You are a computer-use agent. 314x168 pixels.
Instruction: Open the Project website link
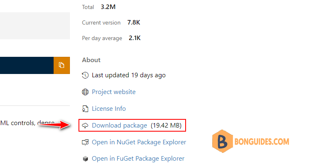tap(114, 92)
